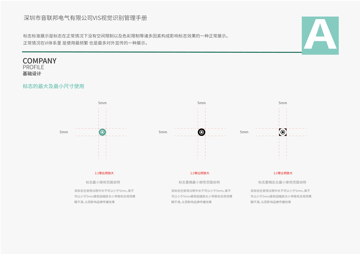Viewport: 360px width, 254px height.
Task: Click red '1:1等比例放大' under the reversed logo
Action: pyautogui.click(x=283, y=173)
